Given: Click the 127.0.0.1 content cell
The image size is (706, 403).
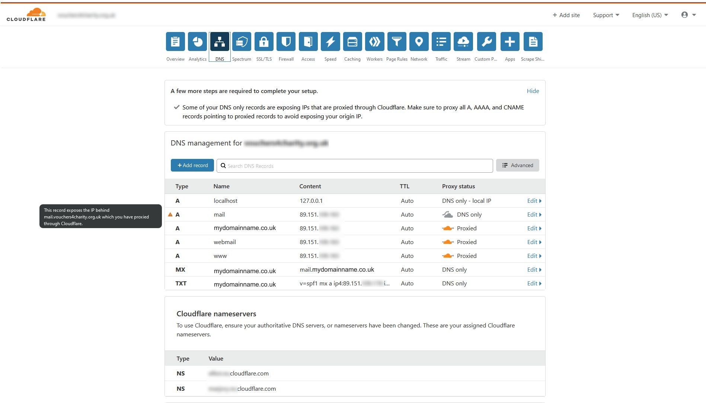Looking at the screenshot, I should coord(311,201).
